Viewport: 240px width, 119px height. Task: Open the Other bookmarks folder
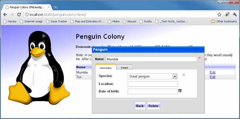[224, 22]
